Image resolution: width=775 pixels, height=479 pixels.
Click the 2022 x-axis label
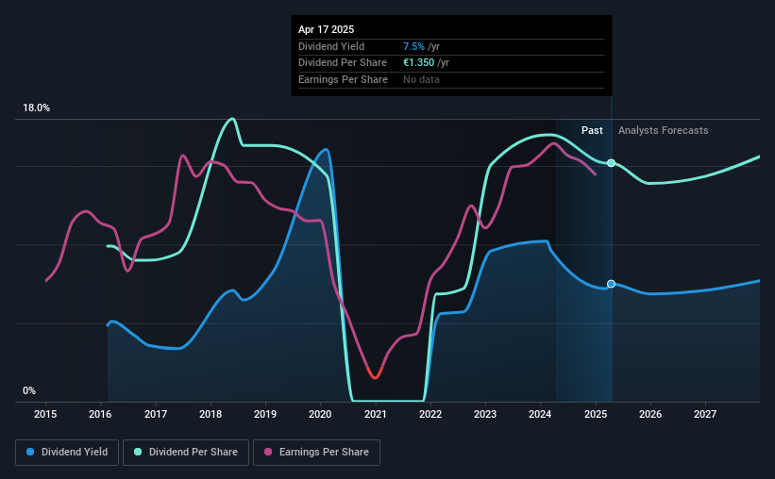click(430, 414)
